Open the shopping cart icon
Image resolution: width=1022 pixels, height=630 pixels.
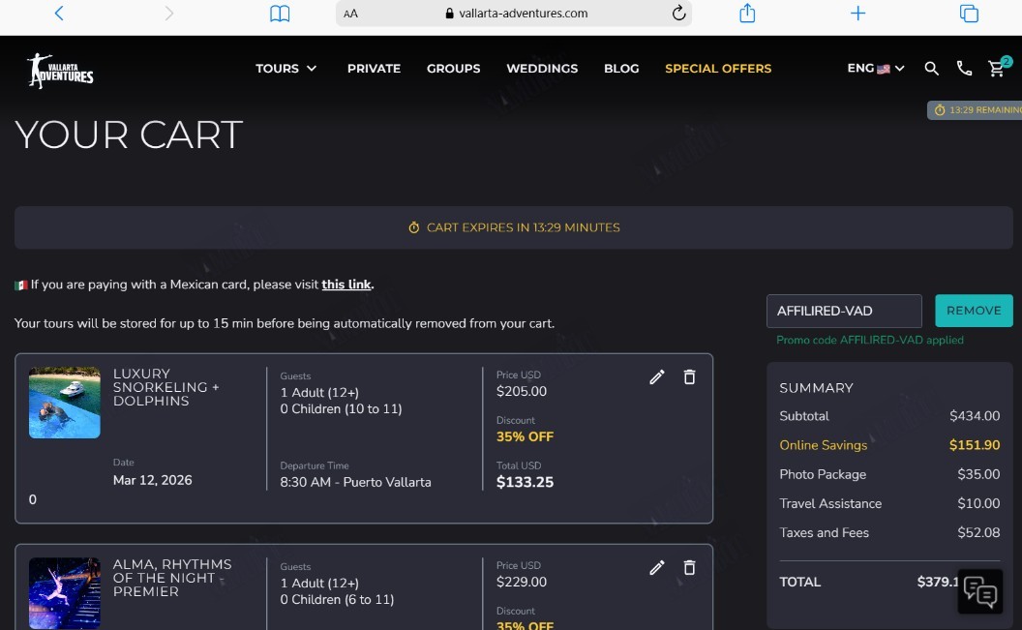pos(999,67)
